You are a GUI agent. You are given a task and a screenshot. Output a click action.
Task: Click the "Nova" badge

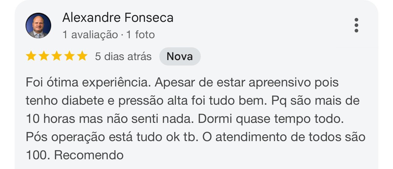pyautogui.click(x=180, y=56)
